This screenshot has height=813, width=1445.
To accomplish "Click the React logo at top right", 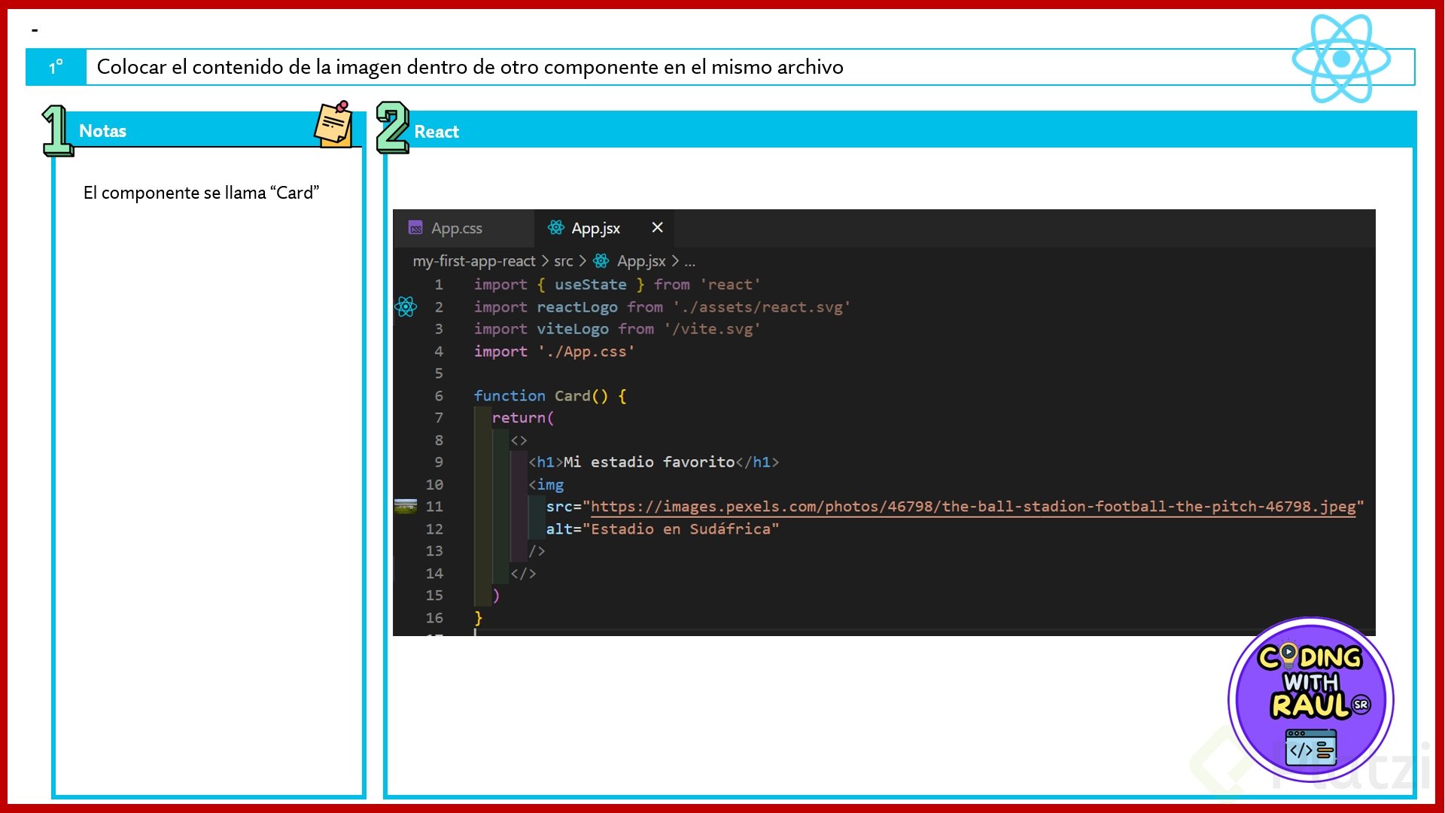I will (x=1340, y=59).
